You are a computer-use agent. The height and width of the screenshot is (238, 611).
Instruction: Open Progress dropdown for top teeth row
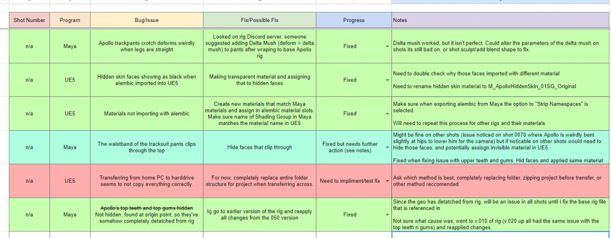(387, 215)
